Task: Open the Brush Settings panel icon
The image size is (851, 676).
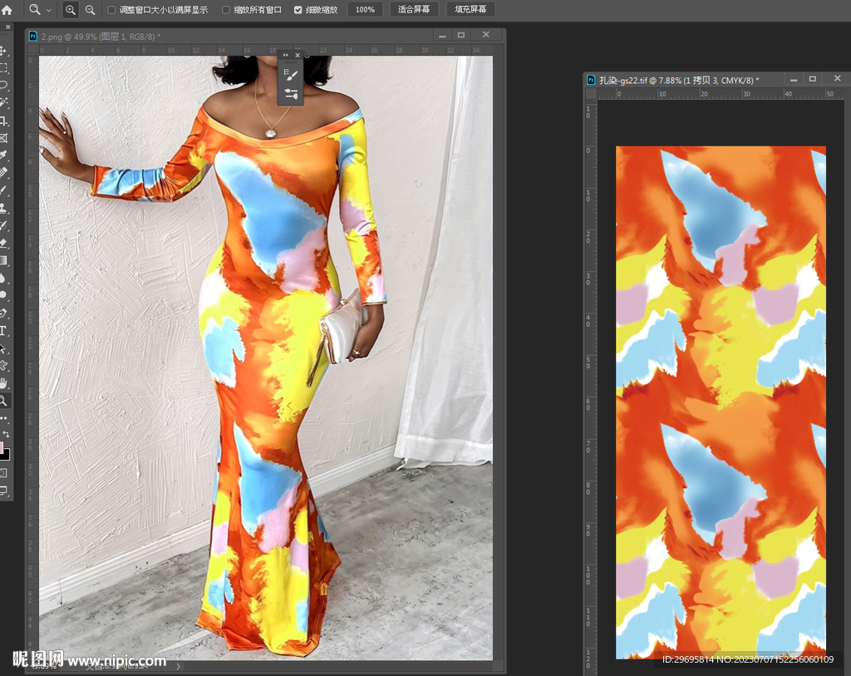Action: tap(292, 94)
